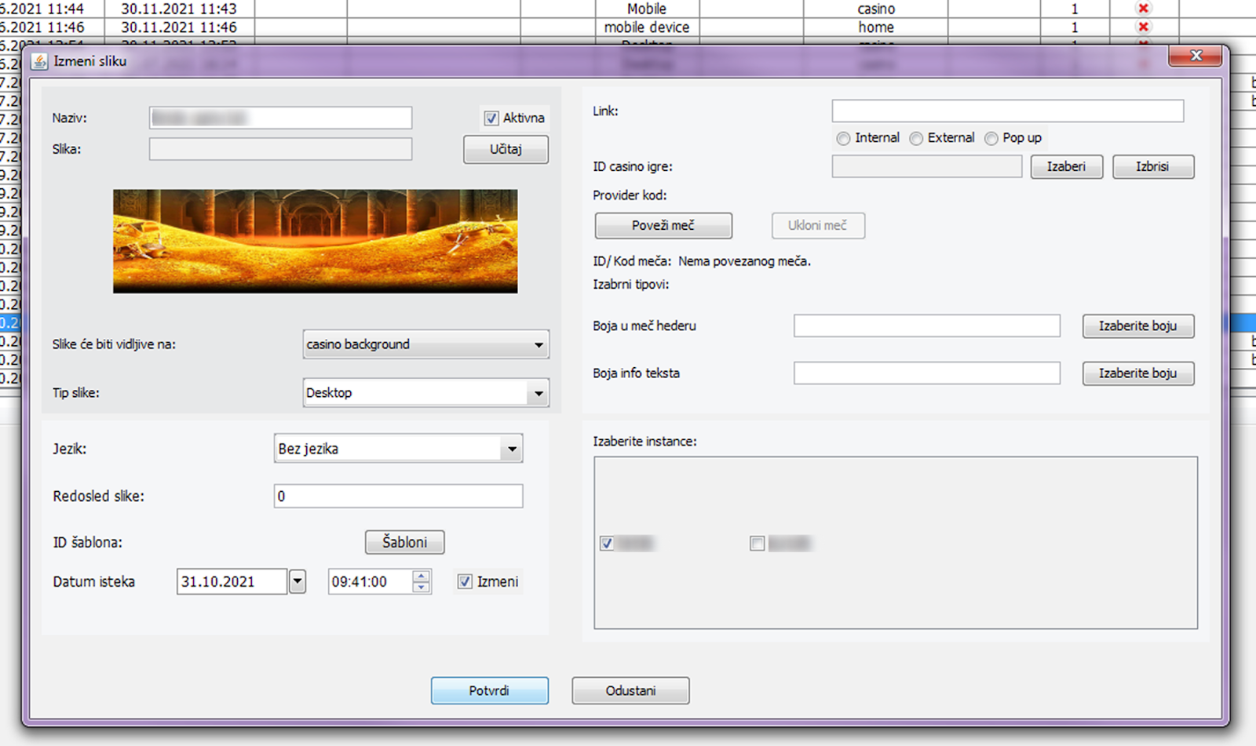Click the 'home' cell in background table
The image size is (1256, 746).
876,27
